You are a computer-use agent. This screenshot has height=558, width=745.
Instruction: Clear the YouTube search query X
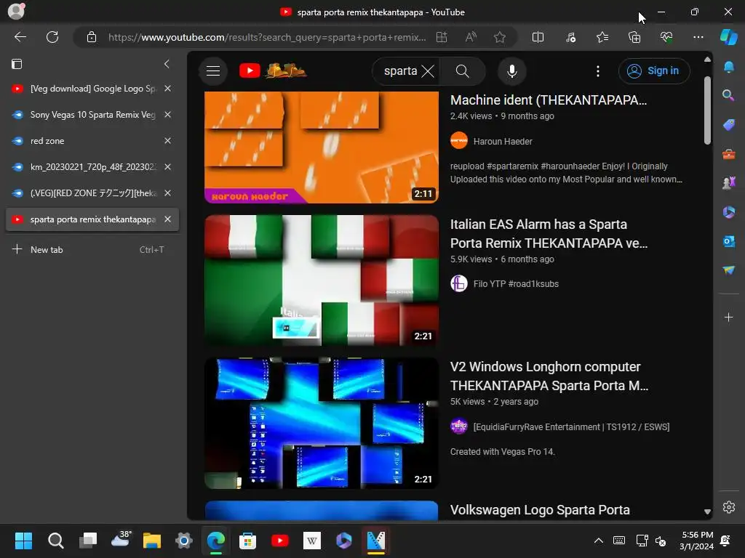428,70
